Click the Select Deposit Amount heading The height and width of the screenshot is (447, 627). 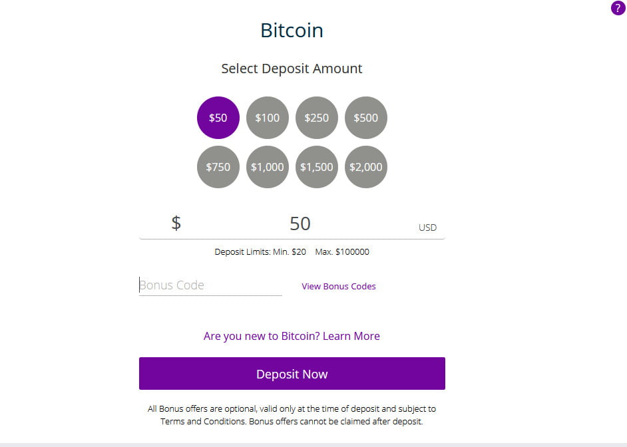[292, 69]
